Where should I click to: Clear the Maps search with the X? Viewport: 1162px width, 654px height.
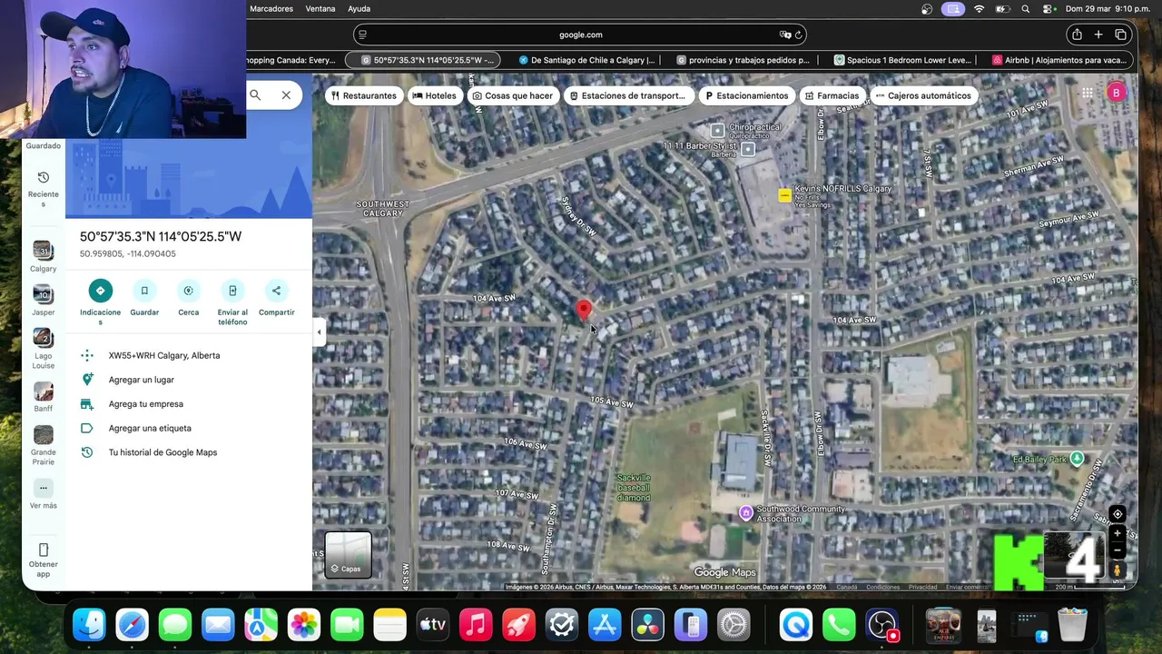pyautogui.click(x=286, y=94)
